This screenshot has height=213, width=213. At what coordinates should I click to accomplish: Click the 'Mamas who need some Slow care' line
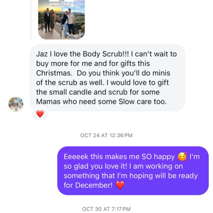click(x=101, y=102)
